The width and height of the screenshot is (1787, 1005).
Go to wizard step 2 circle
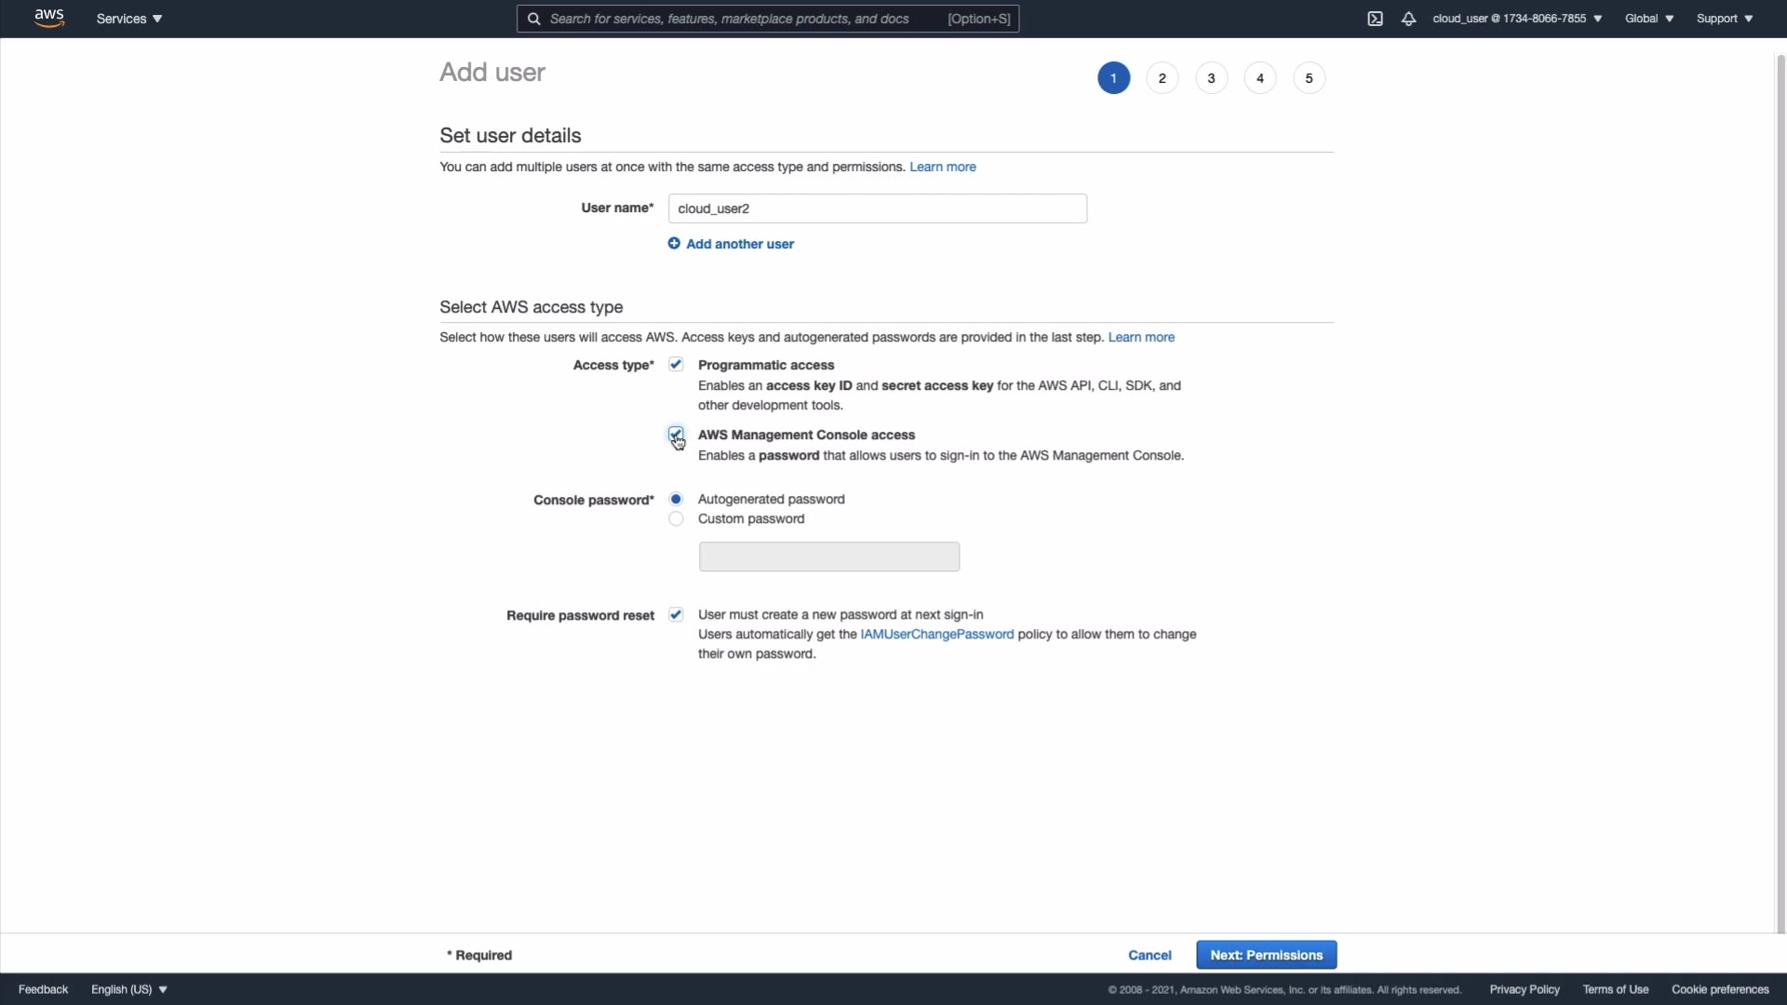(x=1162, y=78)
